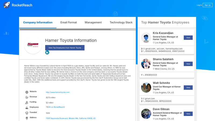Open the Technology Stack tab
The image size is (215, 121).
click(121, 22)
